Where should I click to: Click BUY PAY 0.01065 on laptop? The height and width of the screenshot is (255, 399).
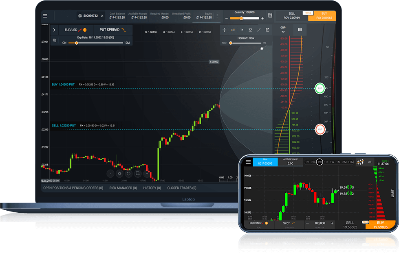(324, 16)
